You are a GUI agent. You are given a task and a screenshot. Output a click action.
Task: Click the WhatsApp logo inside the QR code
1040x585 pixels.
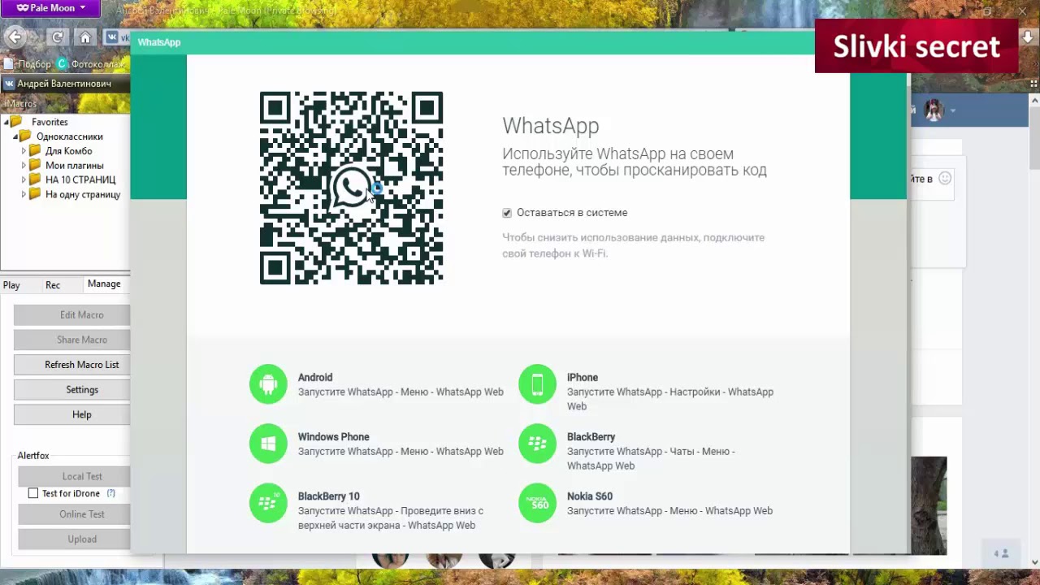point(351,188)
